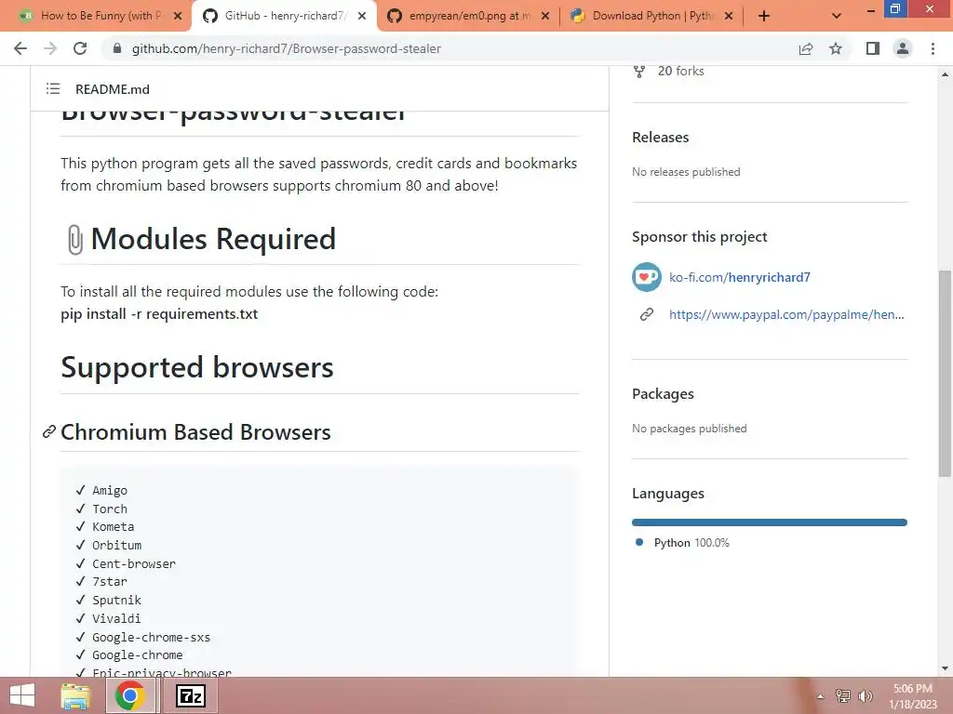Share this page via the share icon

click(x=806, y=48)
